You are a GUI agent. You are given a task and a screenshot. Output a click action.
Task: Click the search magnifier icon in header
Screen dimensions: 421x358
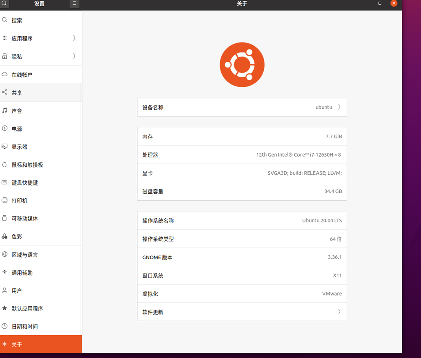[4, 3]
